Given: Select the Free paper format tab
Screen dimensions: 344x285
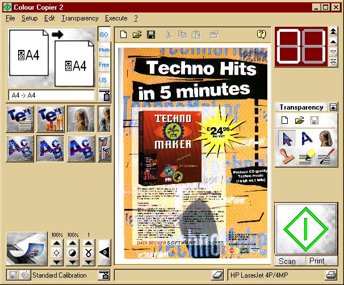Looking at the screenshot, I should coord(104,65).
